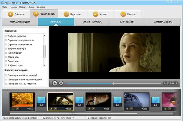Screen dimensions: 183x121
Task: Go to step 1 Добавить tab
Action: [x=16, y=14]
